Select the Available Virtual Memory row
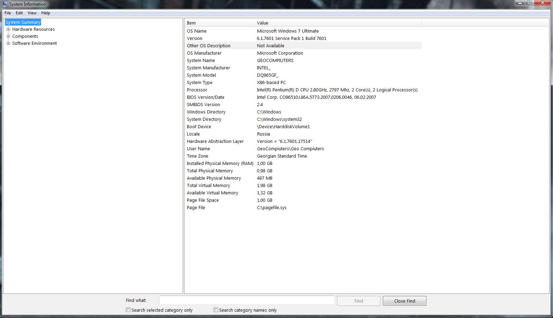The image size is (553, 318). pyautogui.click(x=303, y=193)
